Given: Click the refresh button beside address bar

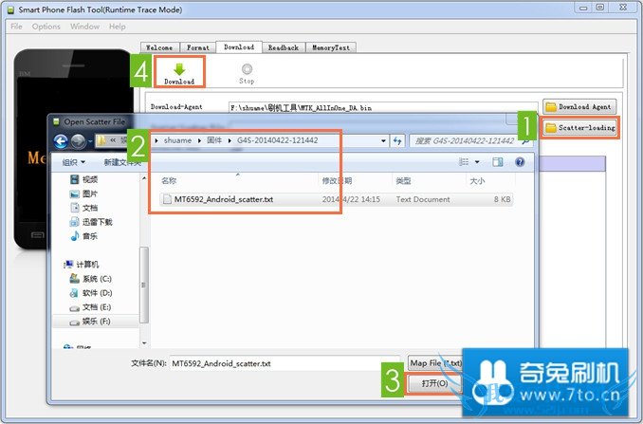Looking at the screenshot, I should point(397,140).
